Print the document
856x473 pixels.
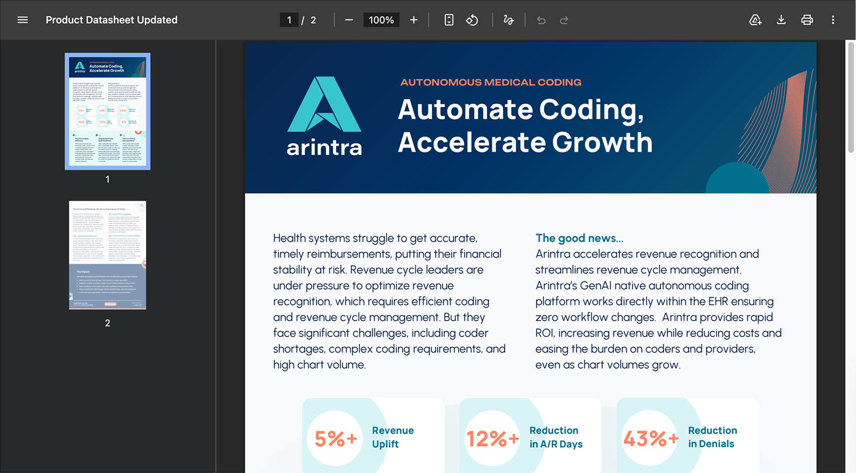coord(807,20)
